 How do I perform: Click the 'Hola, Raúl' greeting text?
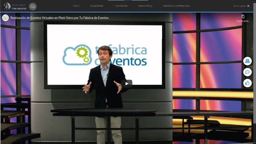tap(18, 5)
